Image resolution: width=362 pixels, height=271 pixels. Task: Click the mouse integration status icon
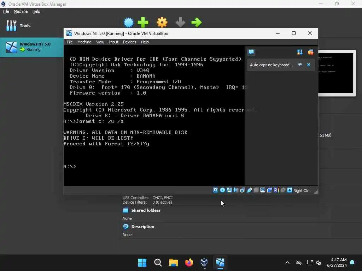tap(283, 190)
